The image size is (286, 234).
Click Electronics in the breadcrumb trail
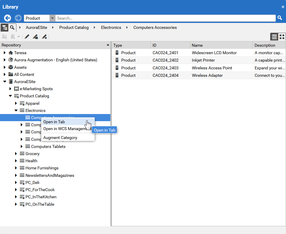click(111, 27)
